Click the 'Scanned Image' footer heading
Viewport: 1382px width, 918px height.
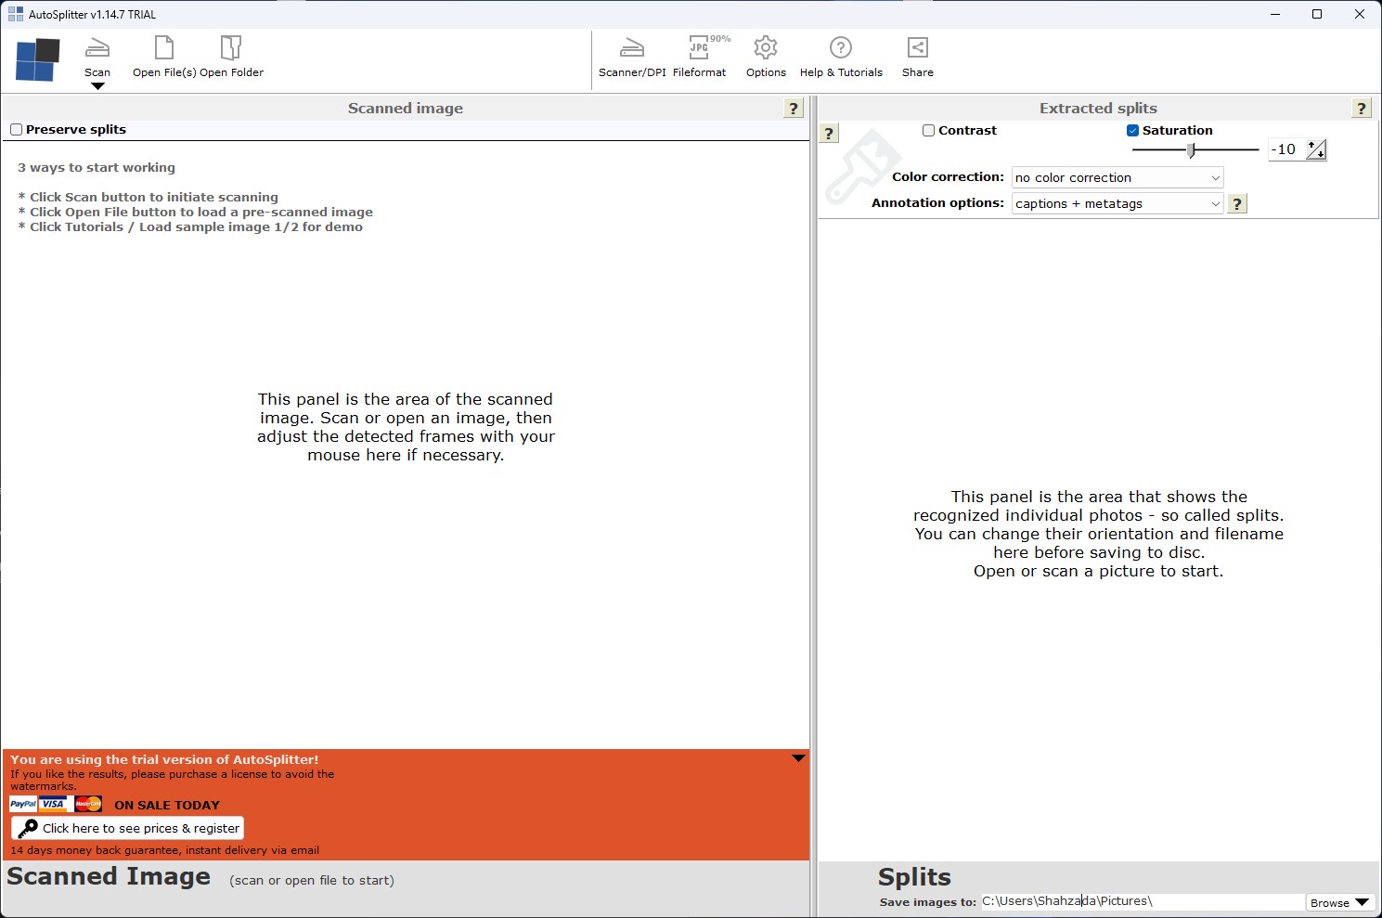(x=109, y=877)
